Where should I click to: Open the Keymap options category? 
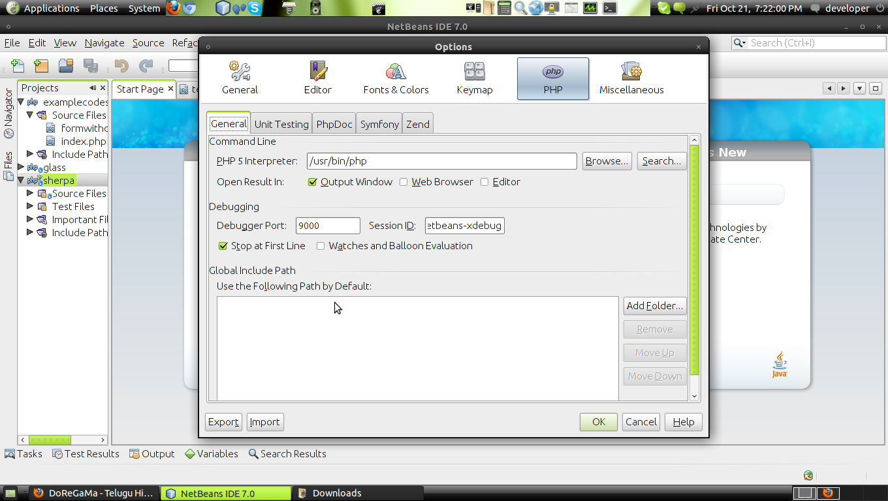pyautogui.click(x=475, y=78)
